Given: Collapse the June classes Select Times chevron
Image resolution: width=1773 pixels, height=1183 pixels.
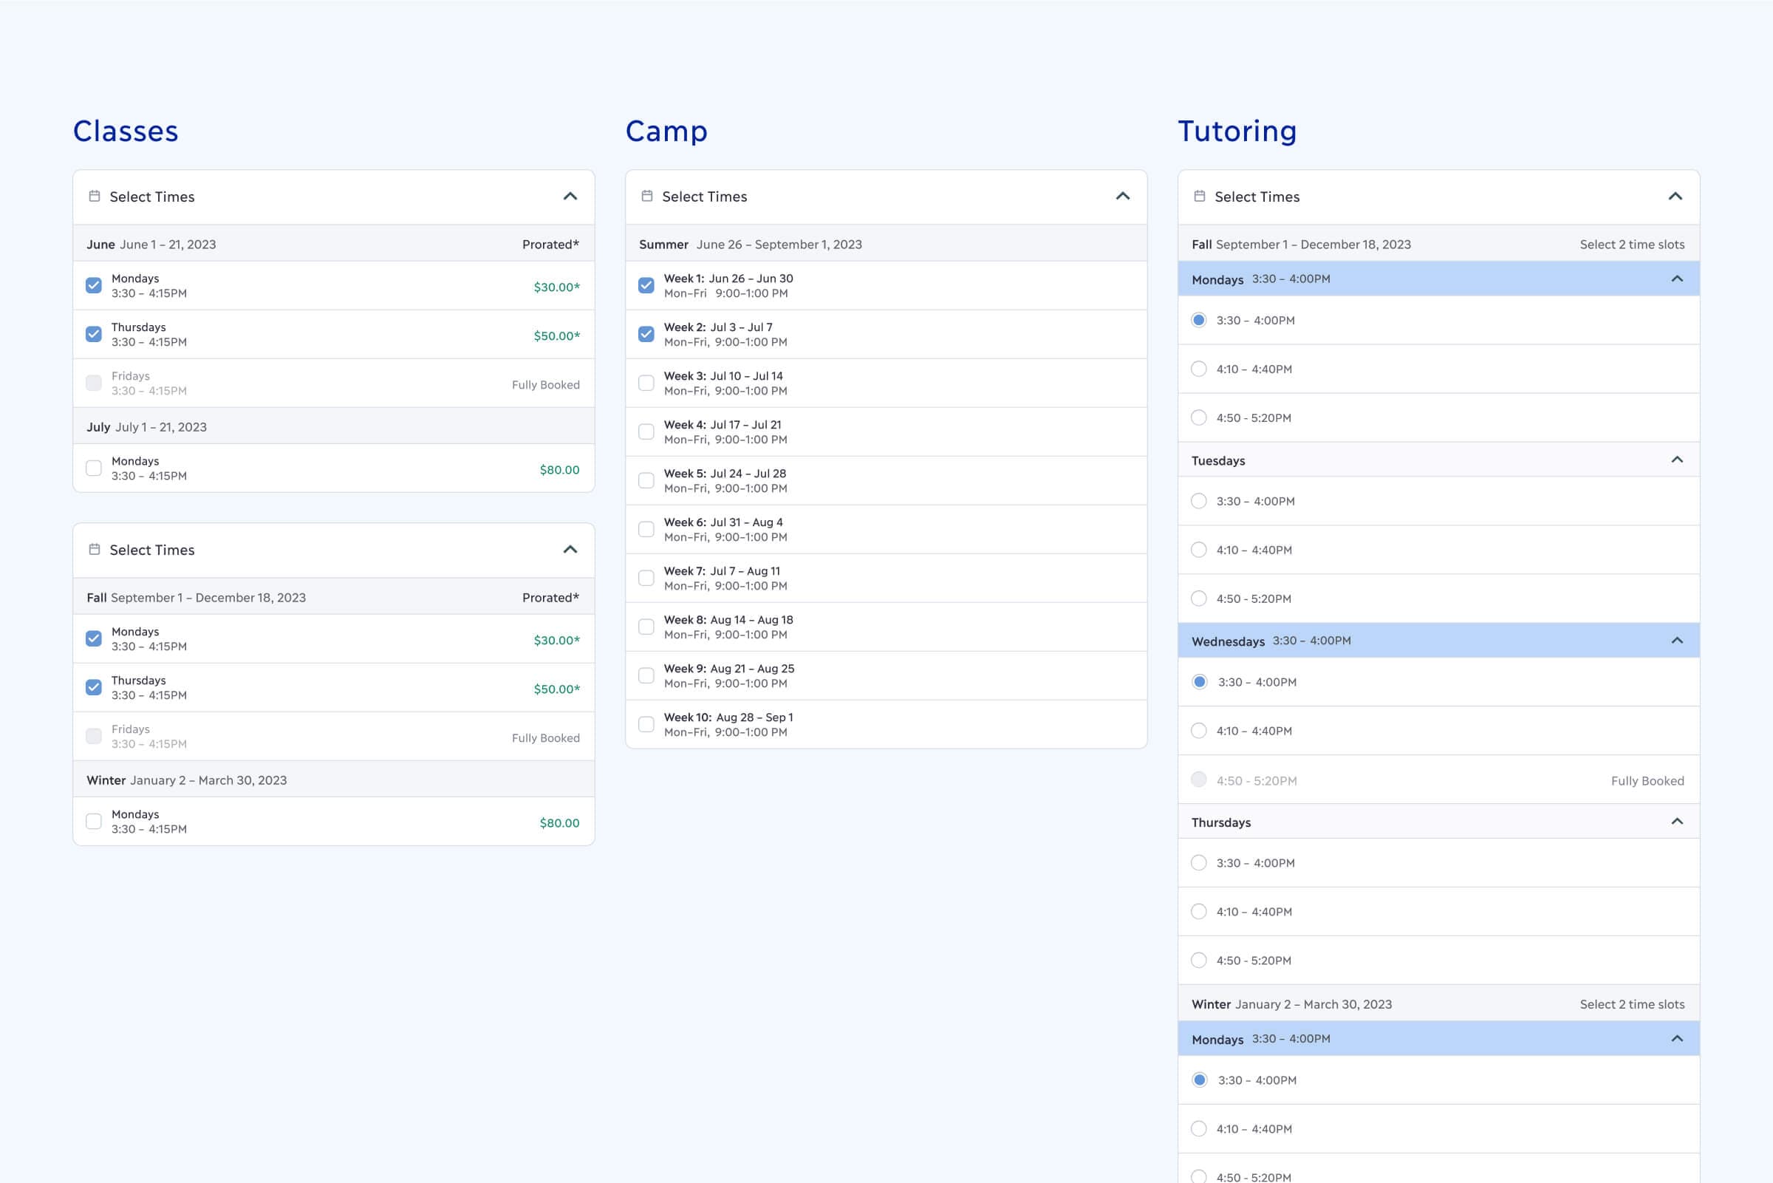Looking at the screenshot, I should click(570, 196).
